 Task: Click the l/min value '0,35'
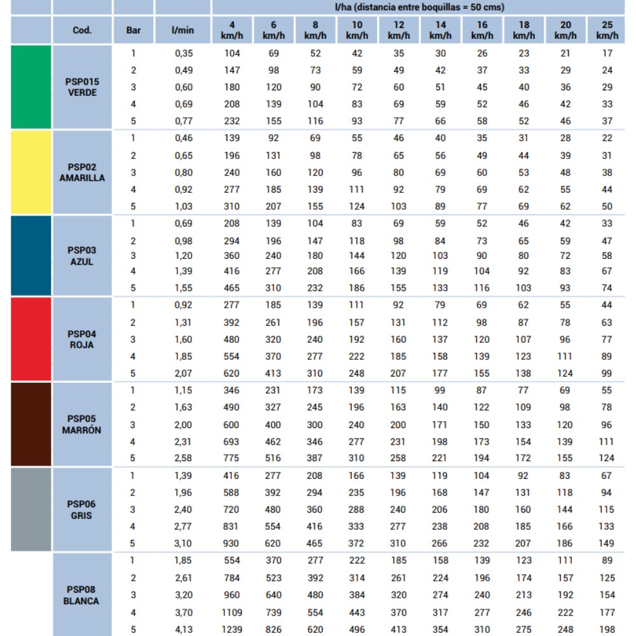pyautogui.click(x=184, y=53)
